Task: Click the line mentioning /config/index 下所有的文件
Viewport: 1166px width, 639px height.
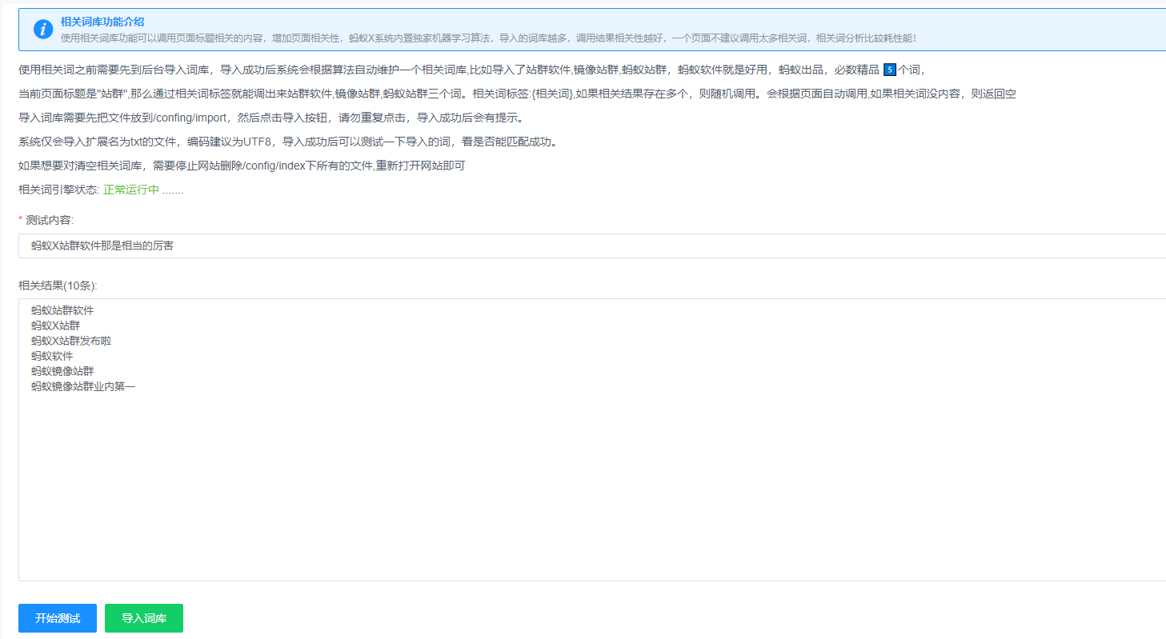Action: click(242, 166)
